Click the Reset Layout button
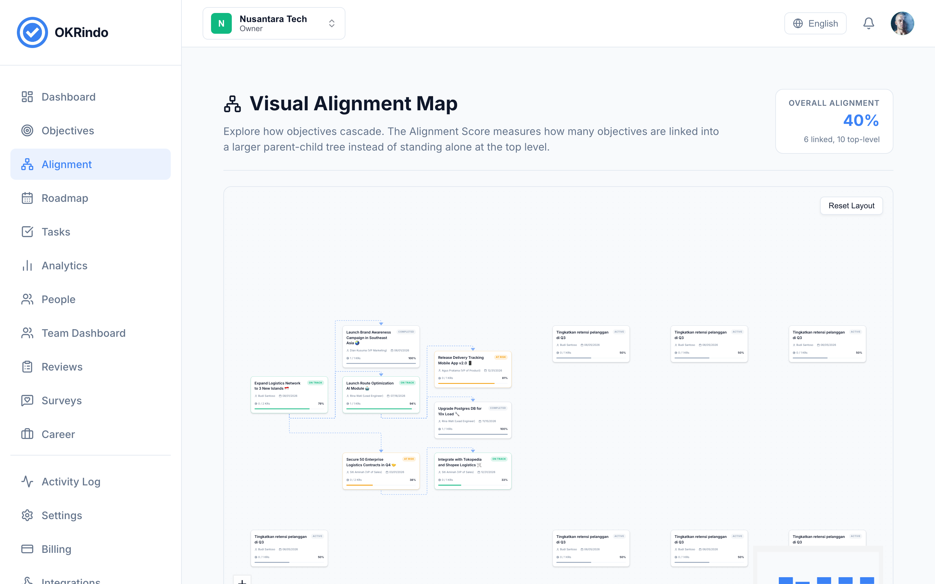The width and height of the screenshot is (935, 584). [x=851, y=206]
